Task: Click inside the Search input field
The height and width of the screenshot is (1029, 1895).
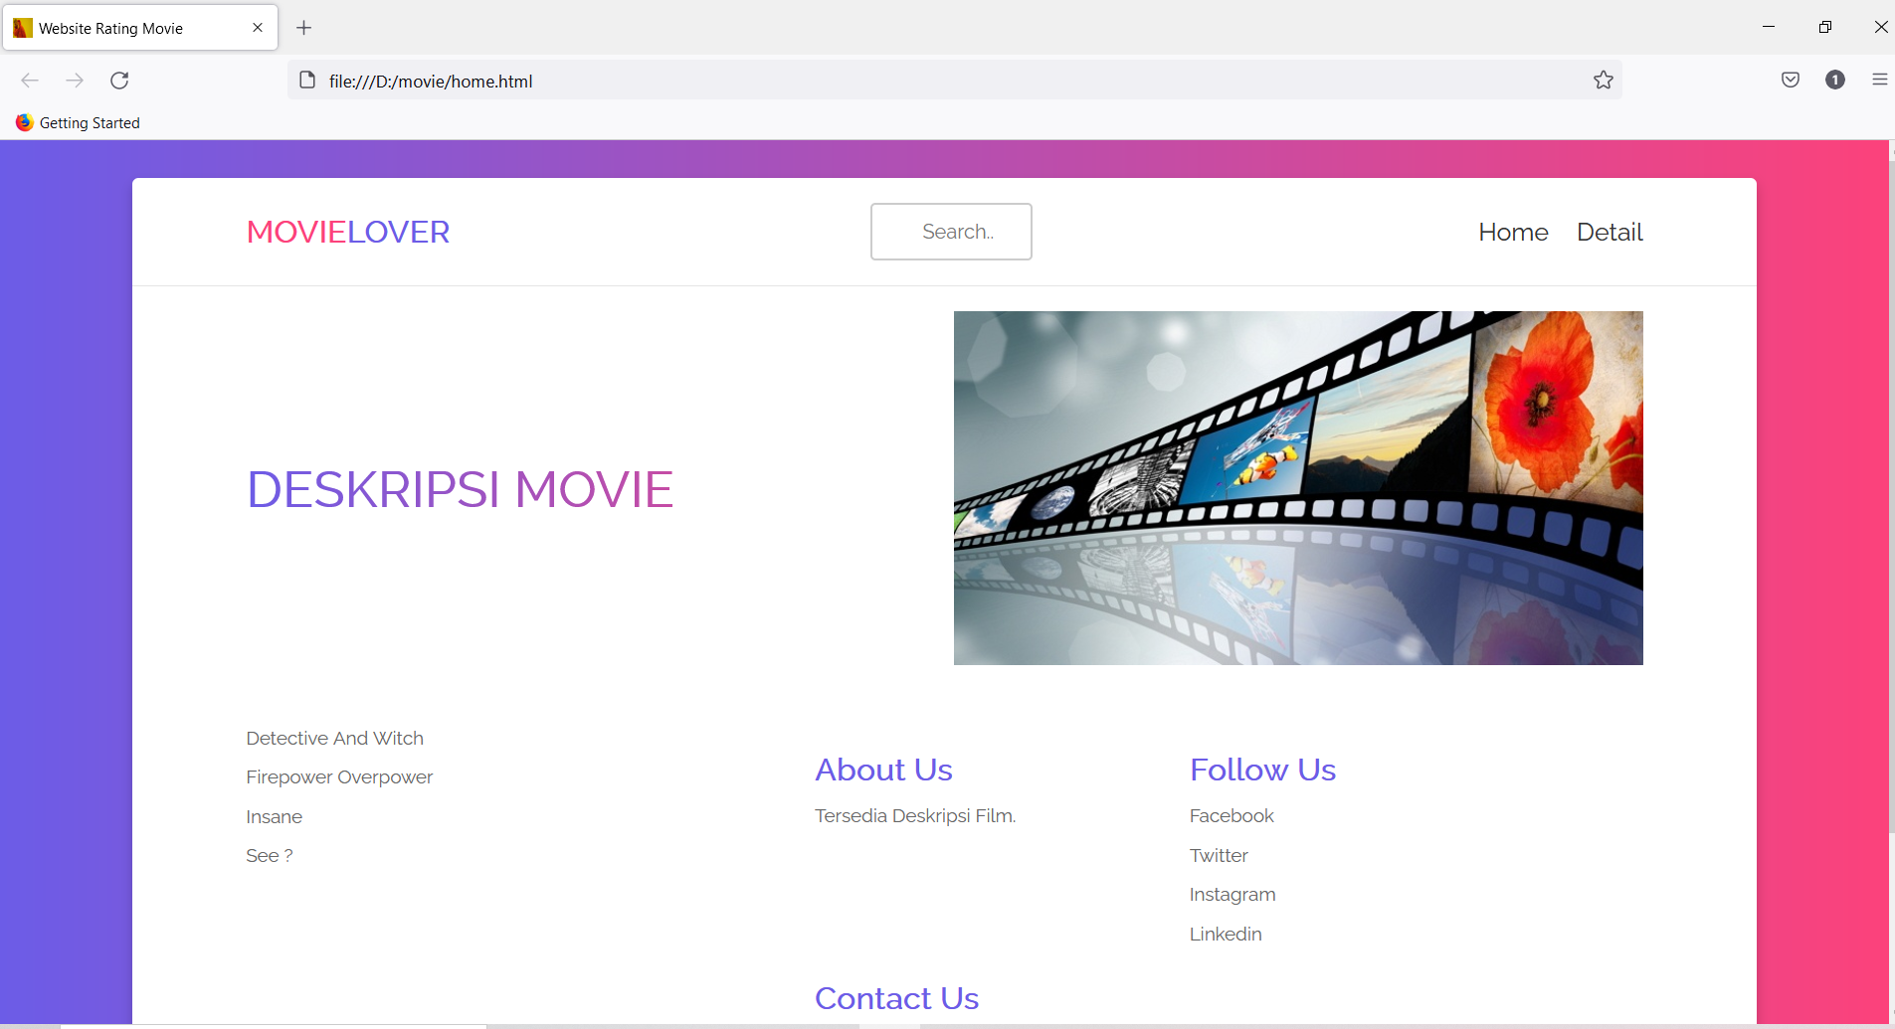Action: (x=950, y=232)
